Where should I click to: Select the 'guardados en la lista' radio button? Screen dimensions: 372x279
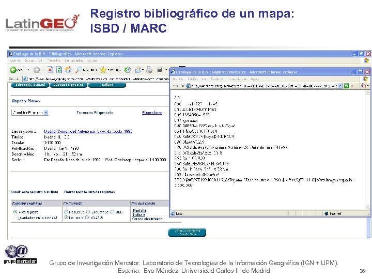[x=16, y=218]
